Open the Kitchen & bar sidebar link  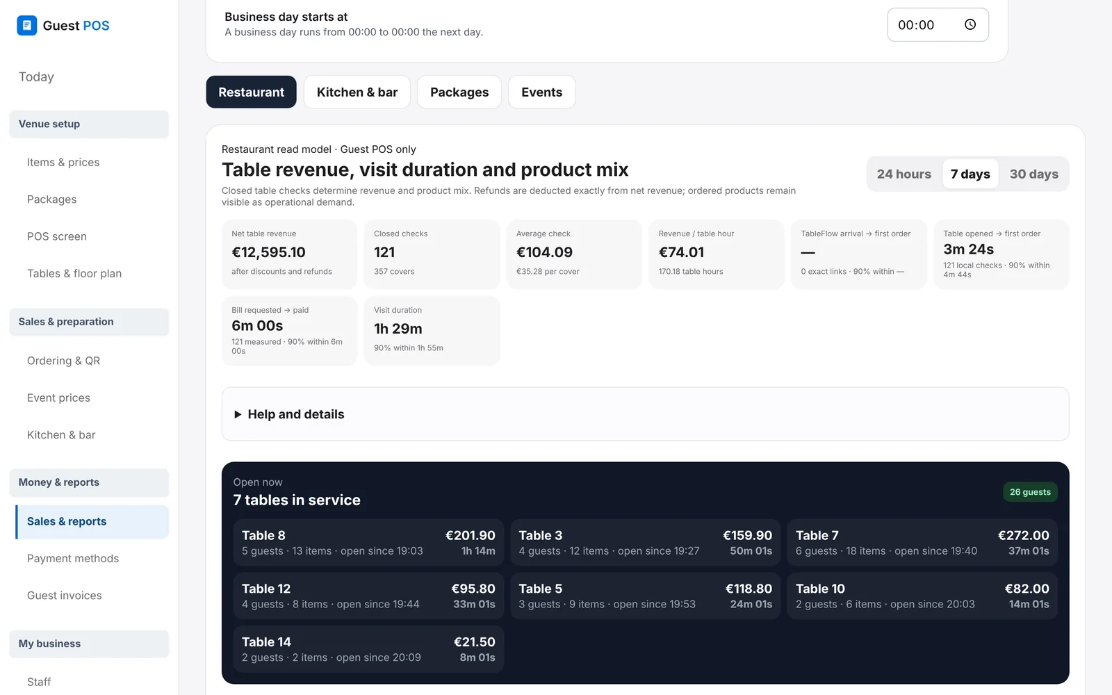(x=61, y=434)
